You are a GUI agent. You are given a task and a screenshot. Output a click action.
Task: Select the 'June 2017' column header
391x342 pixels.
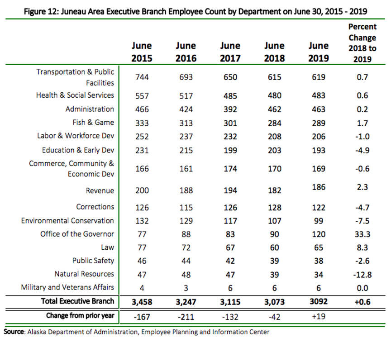230,52
